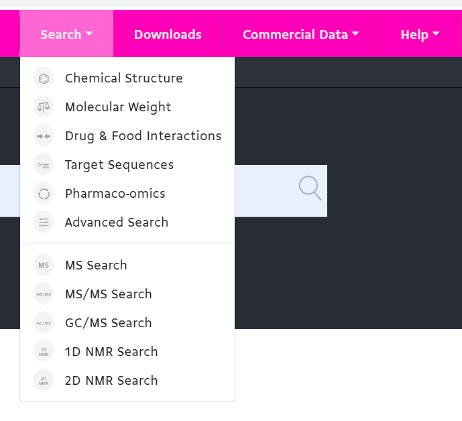Click the GC/MS Search round icon
Viewport: 462px width, 421px height.
pos(44,323)
